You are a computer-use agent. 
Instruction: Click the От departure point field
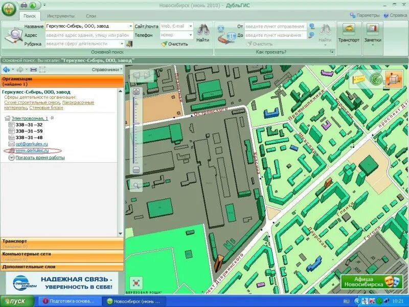pos(276,27)
